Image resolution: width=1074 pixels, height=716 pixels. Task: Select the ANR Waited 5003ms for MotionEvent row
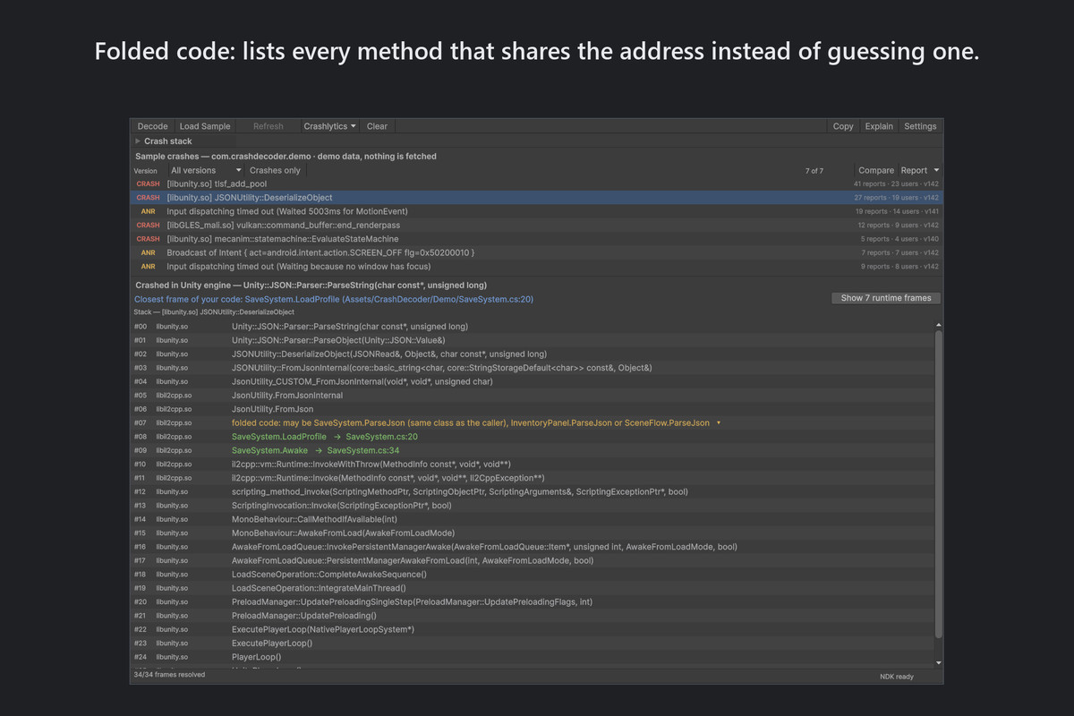[x=536, y=211]
